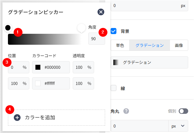Enable the 線 checkbox
Image resolution: width=194 pixels, height=133 pixels.
coord(114,88)
